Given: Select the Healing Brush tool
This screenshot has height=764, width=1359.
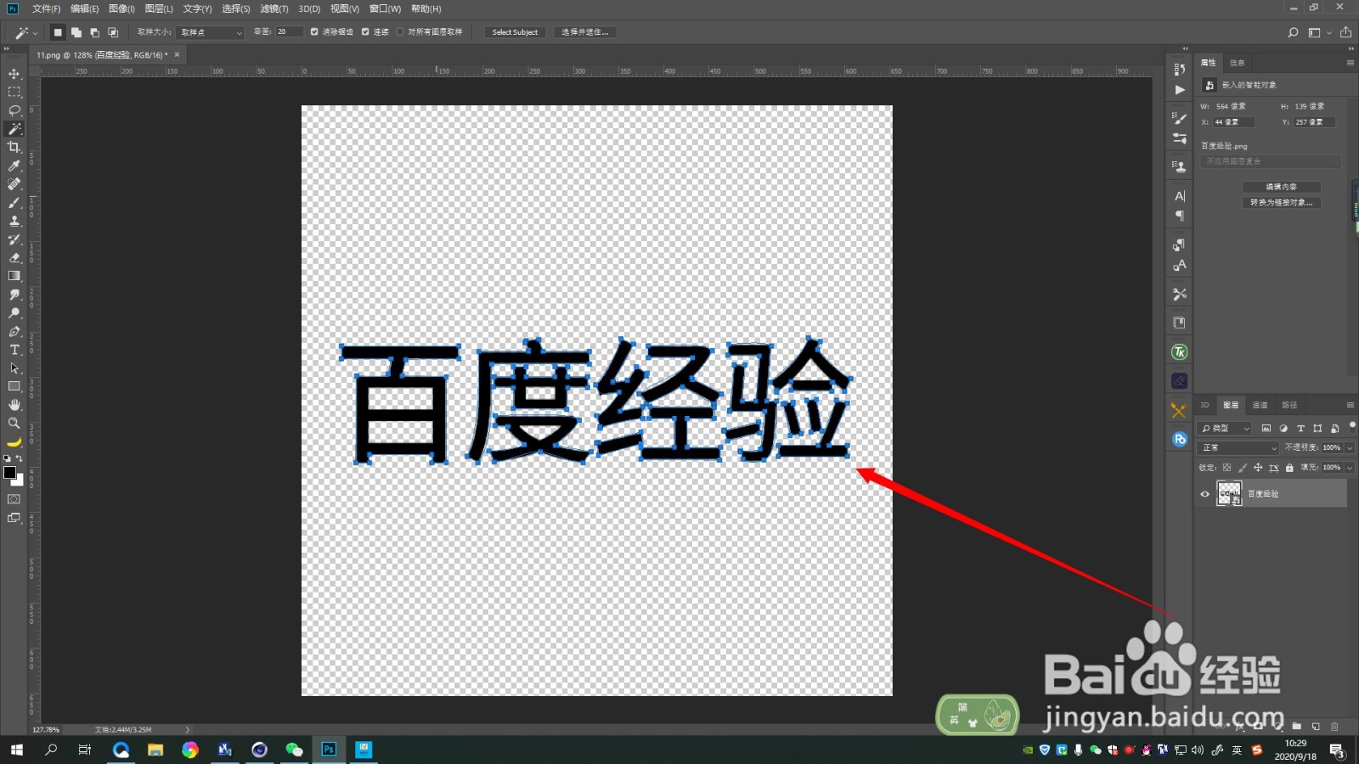Looking at the screenshot, I should [x=14, y=183].
